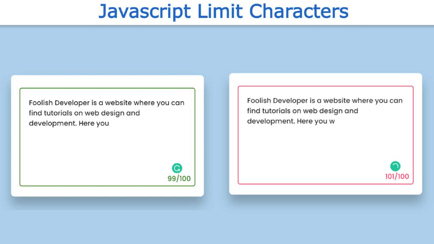This screenshot has height=244, width=434.
Task: Click the left white card background
Action: (107, 191)
